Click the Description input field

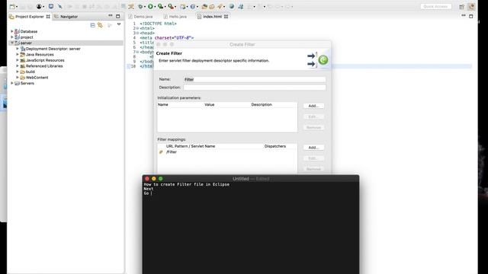(x=254, y=88)
